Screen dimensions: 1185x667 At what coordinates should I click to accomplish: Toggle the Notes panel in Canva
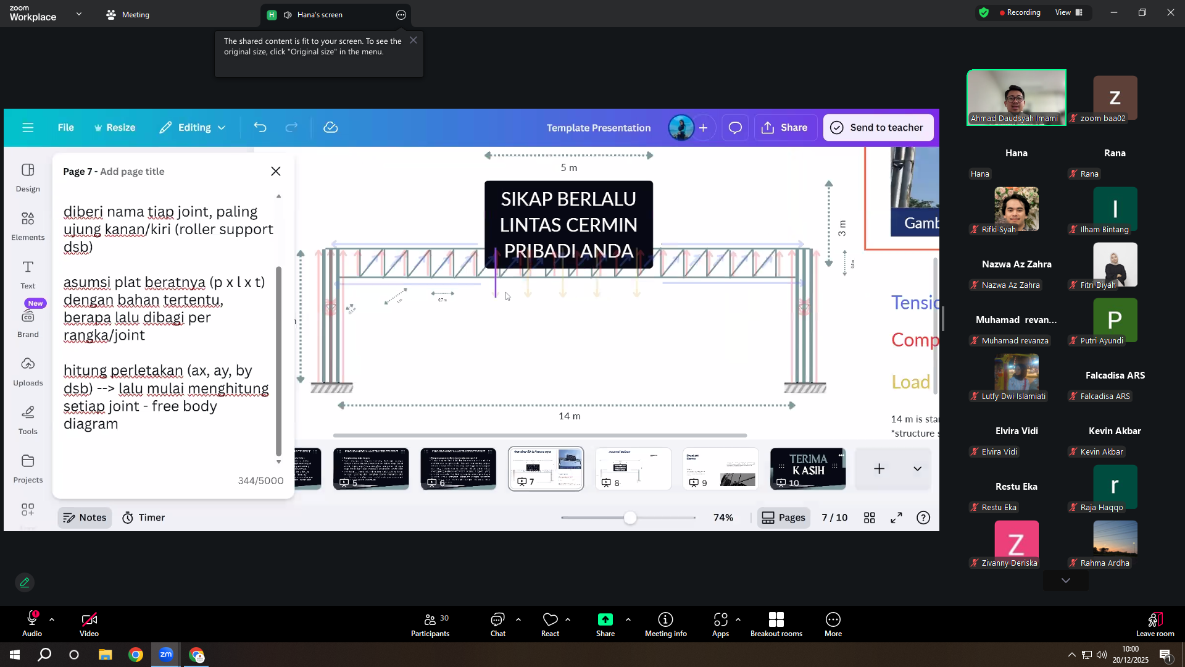coord(85,518)
